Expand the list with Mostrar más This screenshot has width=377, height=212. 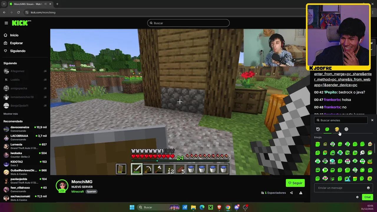point(11,114)
